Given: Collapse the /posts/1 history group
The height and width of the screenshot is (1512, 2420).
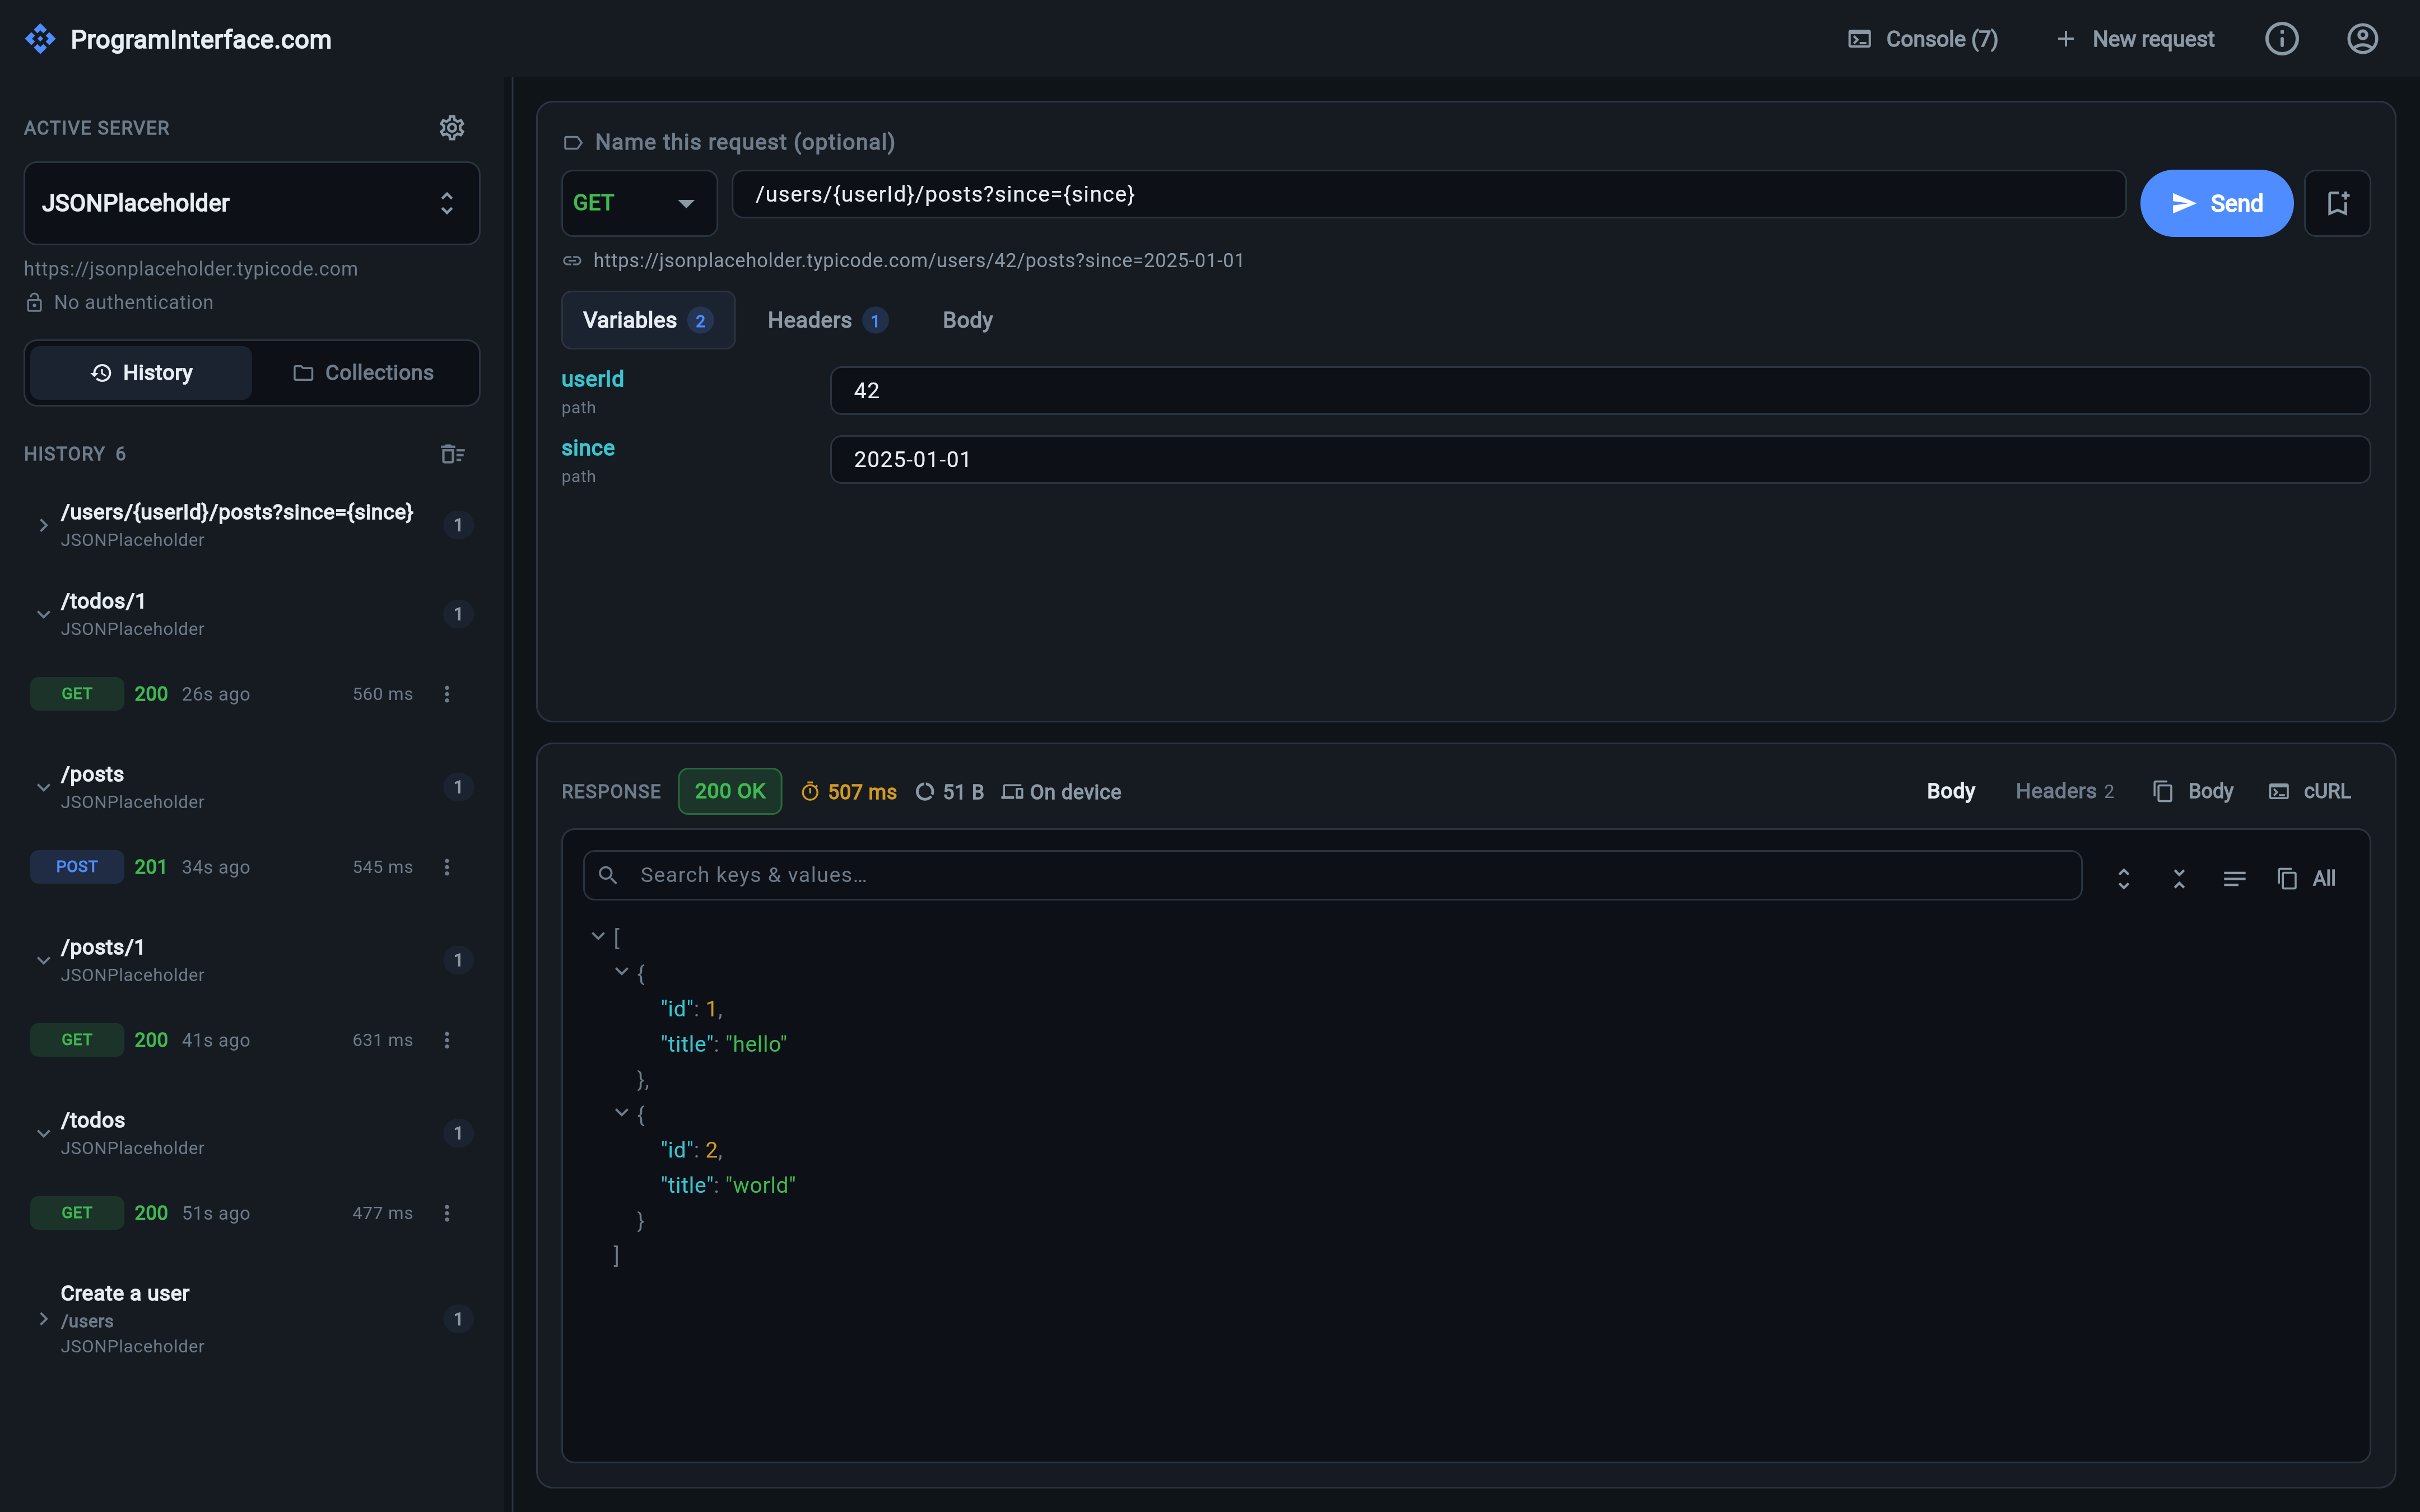Looking at the screenshot, I should pyautogui.click(x=44, y=960).
